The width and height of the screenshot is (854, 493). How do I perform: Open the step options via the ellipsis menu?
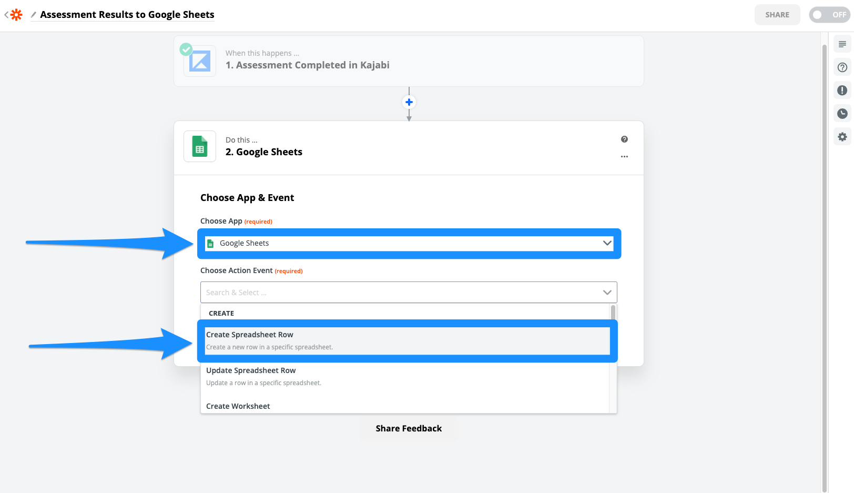tap(624, 156)
